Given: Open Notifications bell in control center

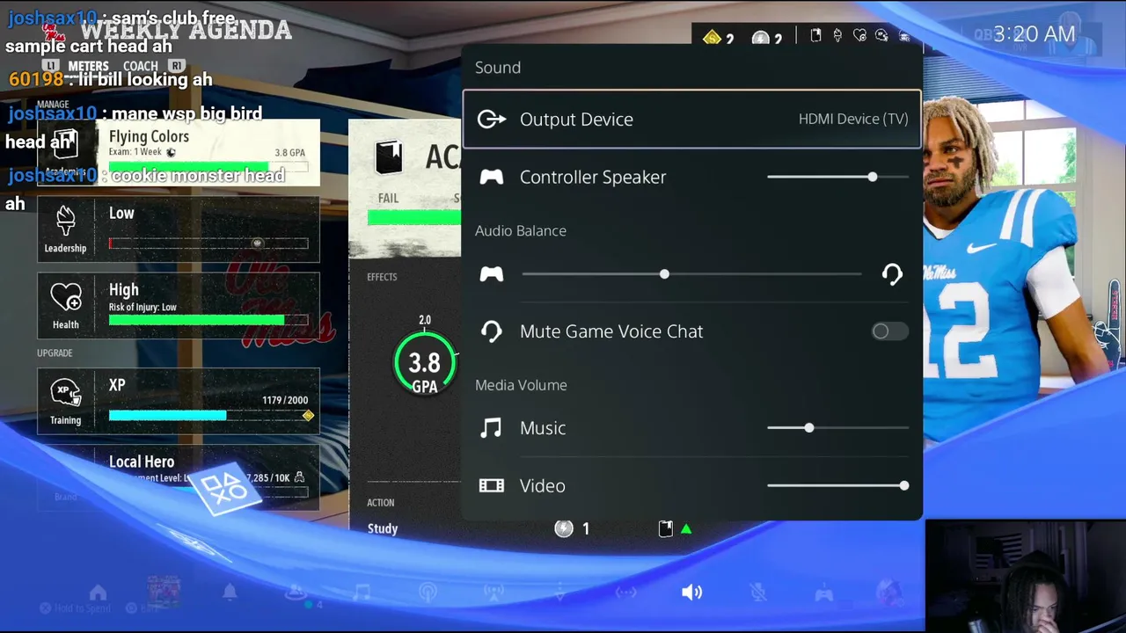Looking at the screenshot, I should pyautogui.click(x=230, y=593).
